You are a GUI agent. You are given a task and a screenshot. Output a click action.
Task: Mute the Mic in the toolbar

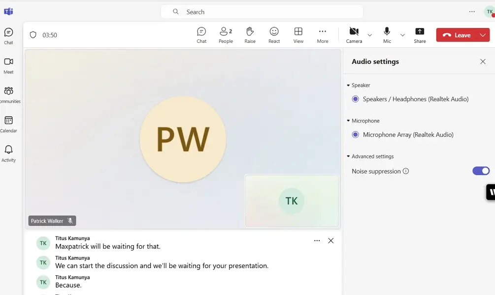pyautogui.click(x=387, y=35)
